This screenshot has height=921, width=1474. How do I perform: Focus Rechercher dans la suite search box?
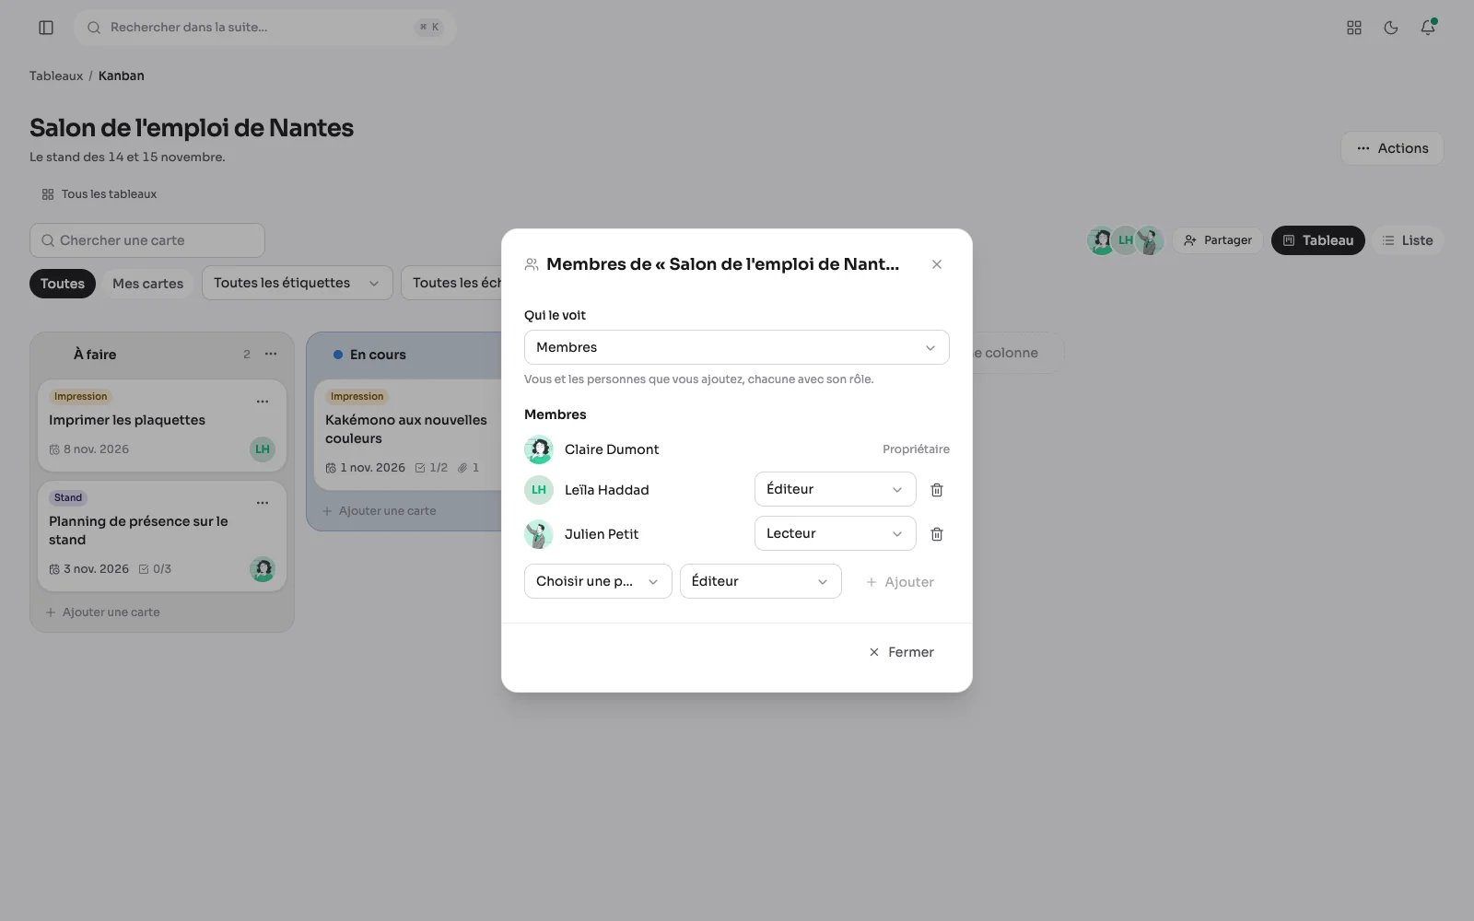265,28
